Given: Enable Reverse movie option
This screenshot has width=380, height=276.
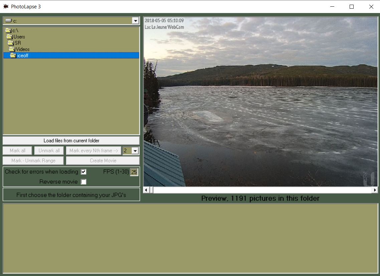Looking at the screenshot, I should 83,182.
